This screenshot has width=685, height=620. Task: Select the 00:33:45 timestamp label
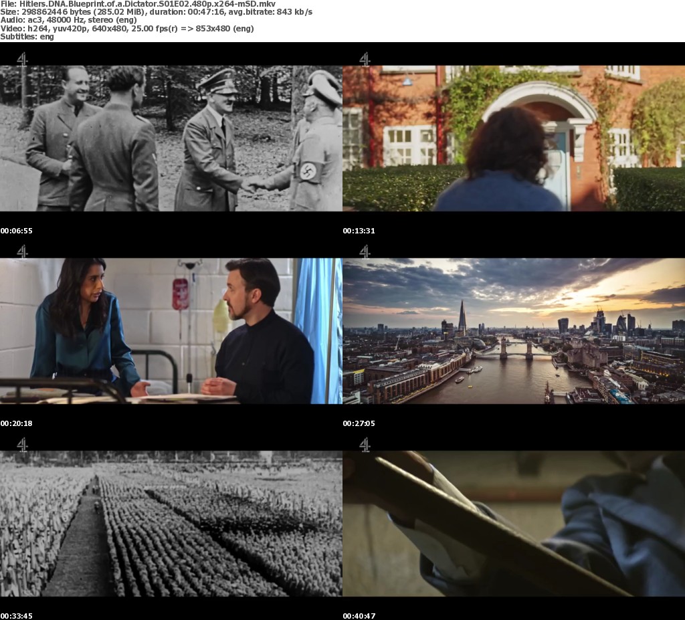(17, 616)
